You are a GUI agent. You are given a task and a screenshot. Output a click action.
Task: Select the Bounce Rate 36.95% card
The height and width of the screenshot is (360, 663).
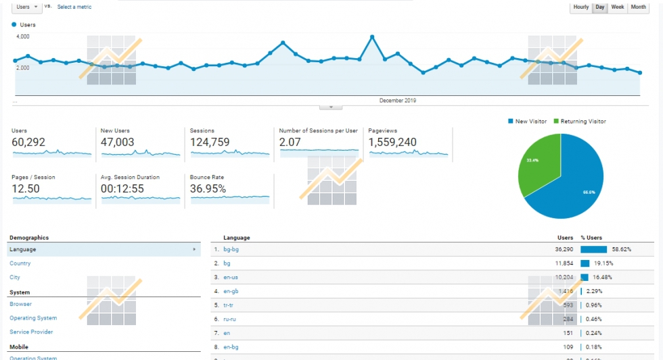(x=229, y=190)
